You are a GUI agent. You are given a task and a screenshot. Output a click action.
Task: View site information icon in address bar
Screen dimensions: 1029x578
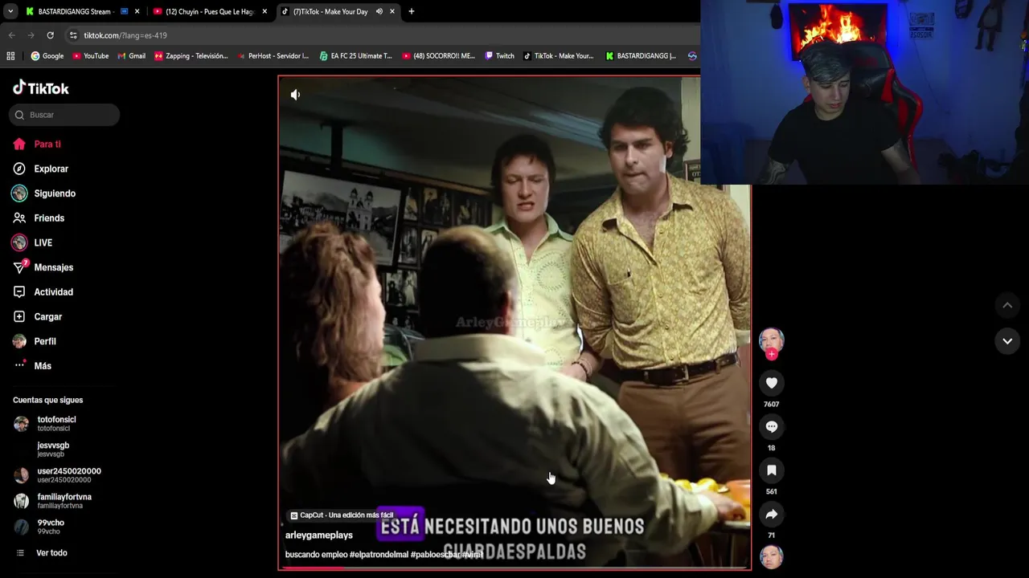click(x=73, y=35)
